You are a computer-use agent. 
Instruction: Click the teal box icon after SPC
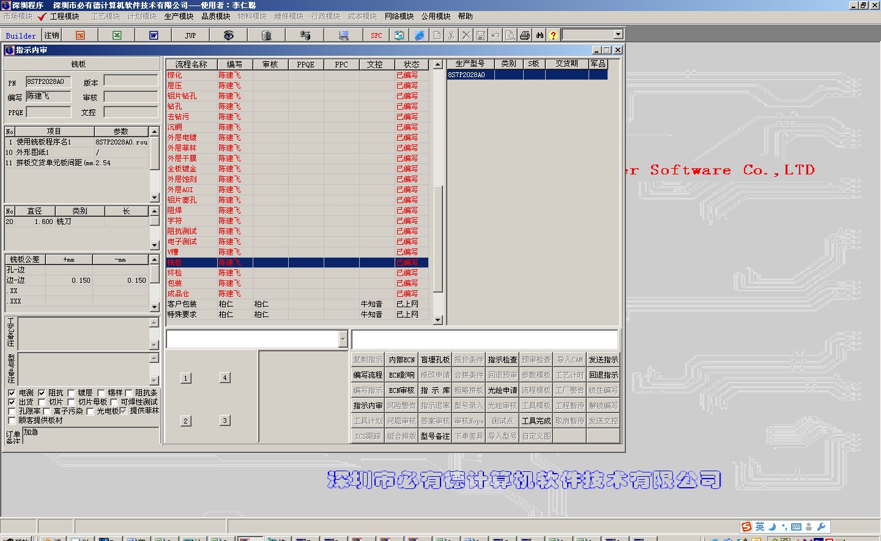point(400,35)
